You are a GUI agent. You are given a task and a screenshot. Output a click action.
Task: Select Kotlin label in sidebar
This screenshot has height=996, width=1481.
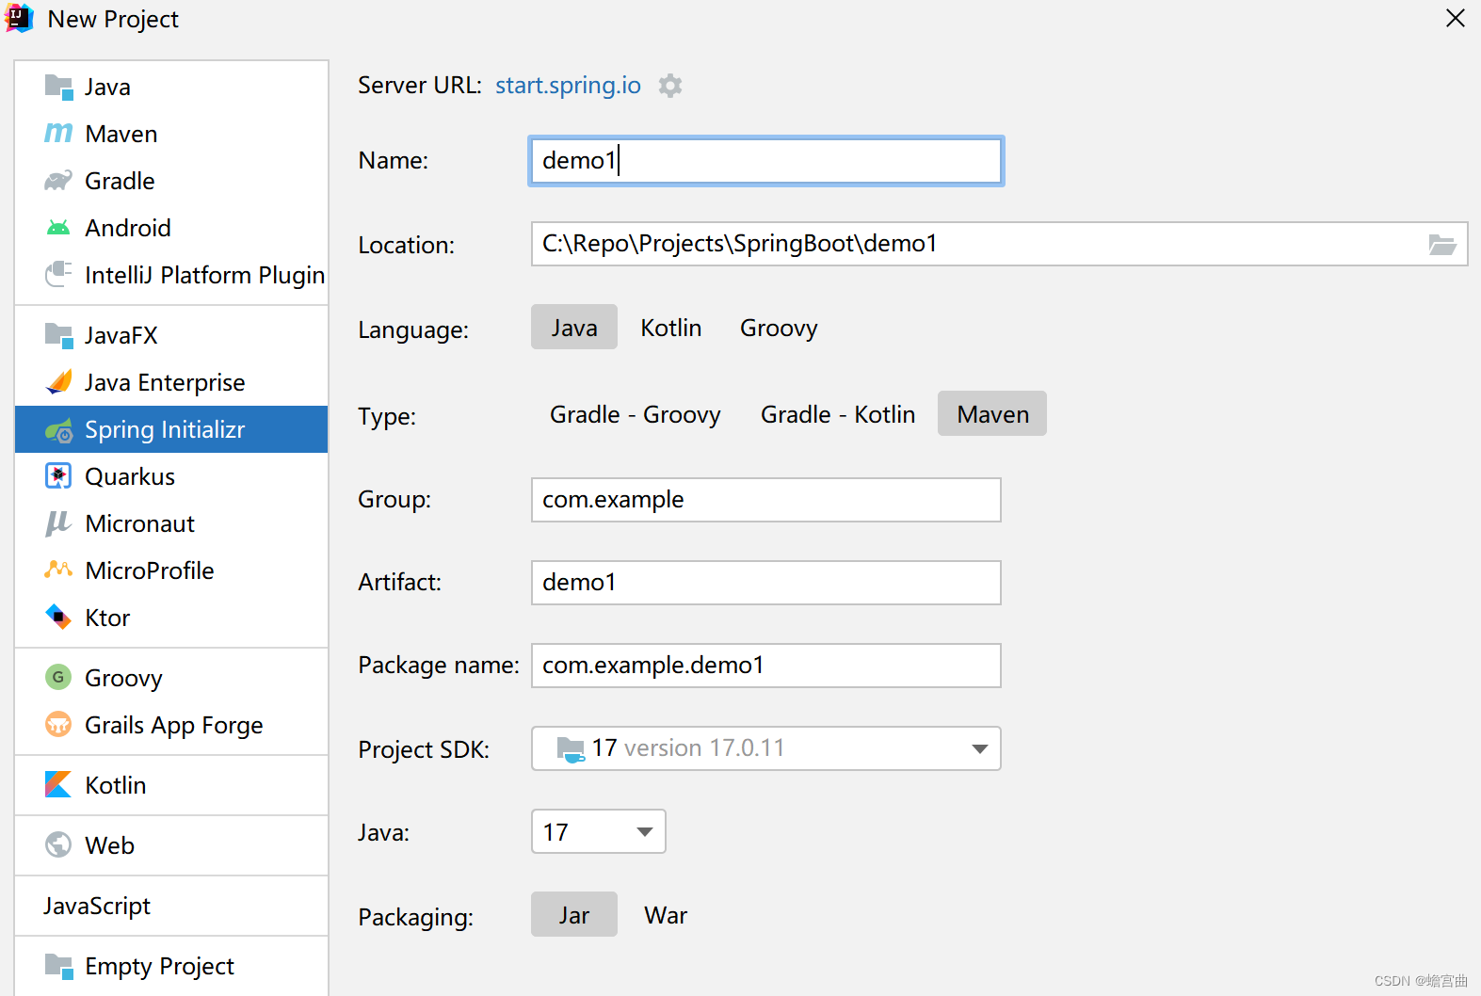(x=116, y=785)
